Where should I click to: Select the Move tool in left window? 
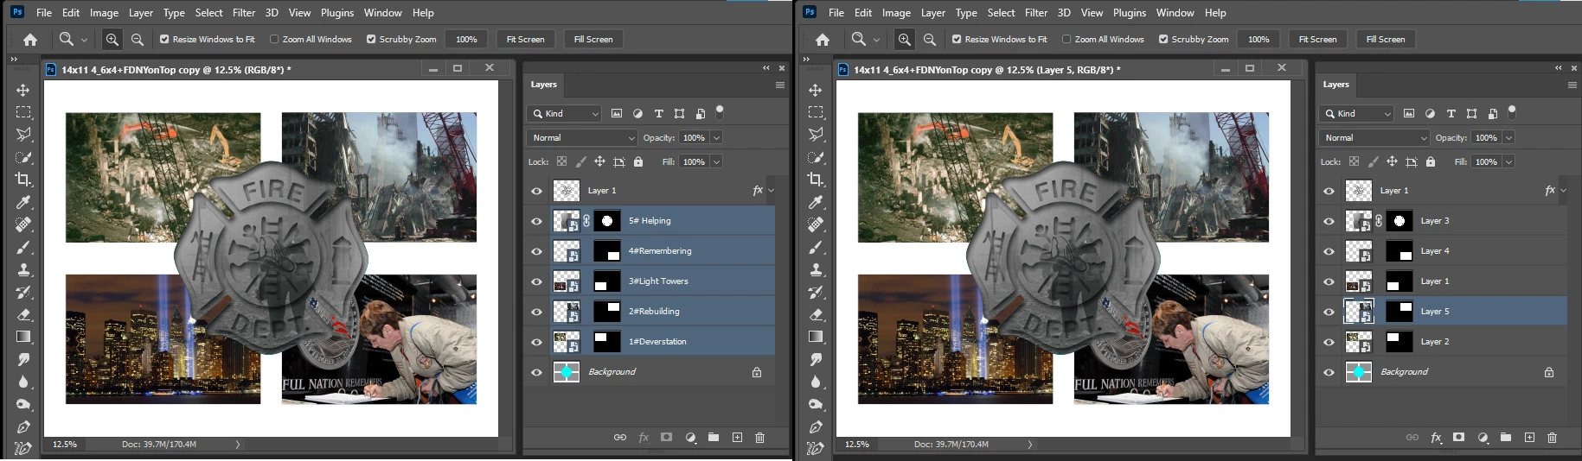23,90
